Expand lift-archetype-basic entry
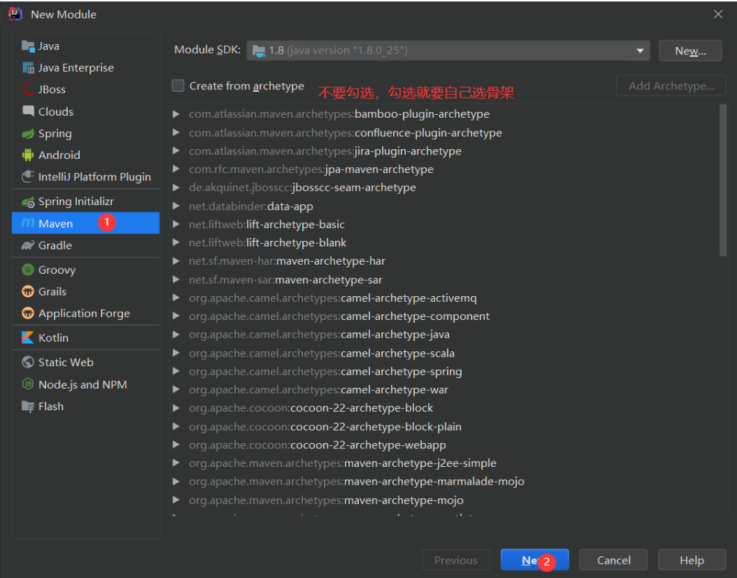 pos(176,224)
